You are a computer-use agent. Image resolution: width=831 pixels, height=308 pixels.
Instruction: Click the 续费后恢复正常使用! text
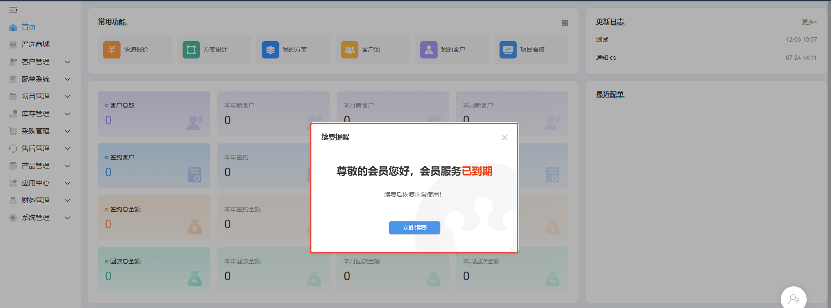[413, 195]
